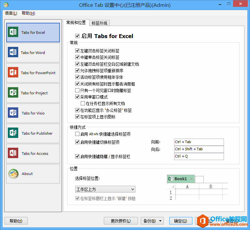Select the Tabs for PowerPoint label
Viewport: 250px width, 230px height.
[x=38, y=73]
